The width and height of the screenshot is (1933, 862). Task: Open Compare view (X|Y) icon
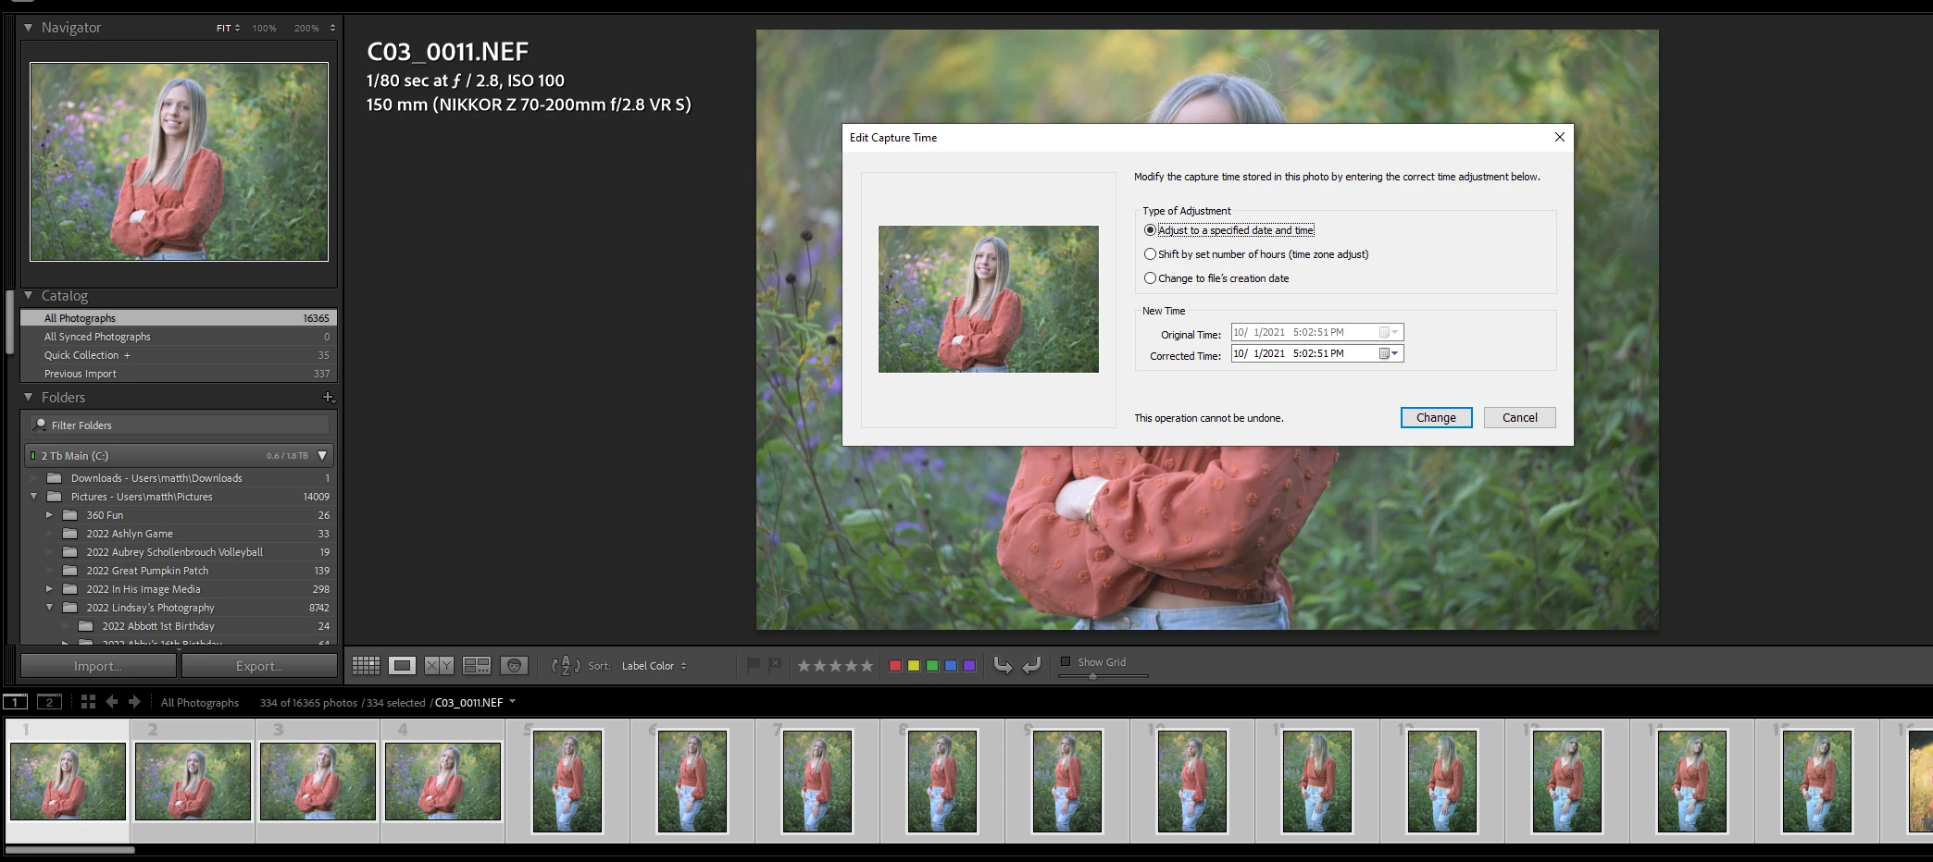tap(439, 666)
